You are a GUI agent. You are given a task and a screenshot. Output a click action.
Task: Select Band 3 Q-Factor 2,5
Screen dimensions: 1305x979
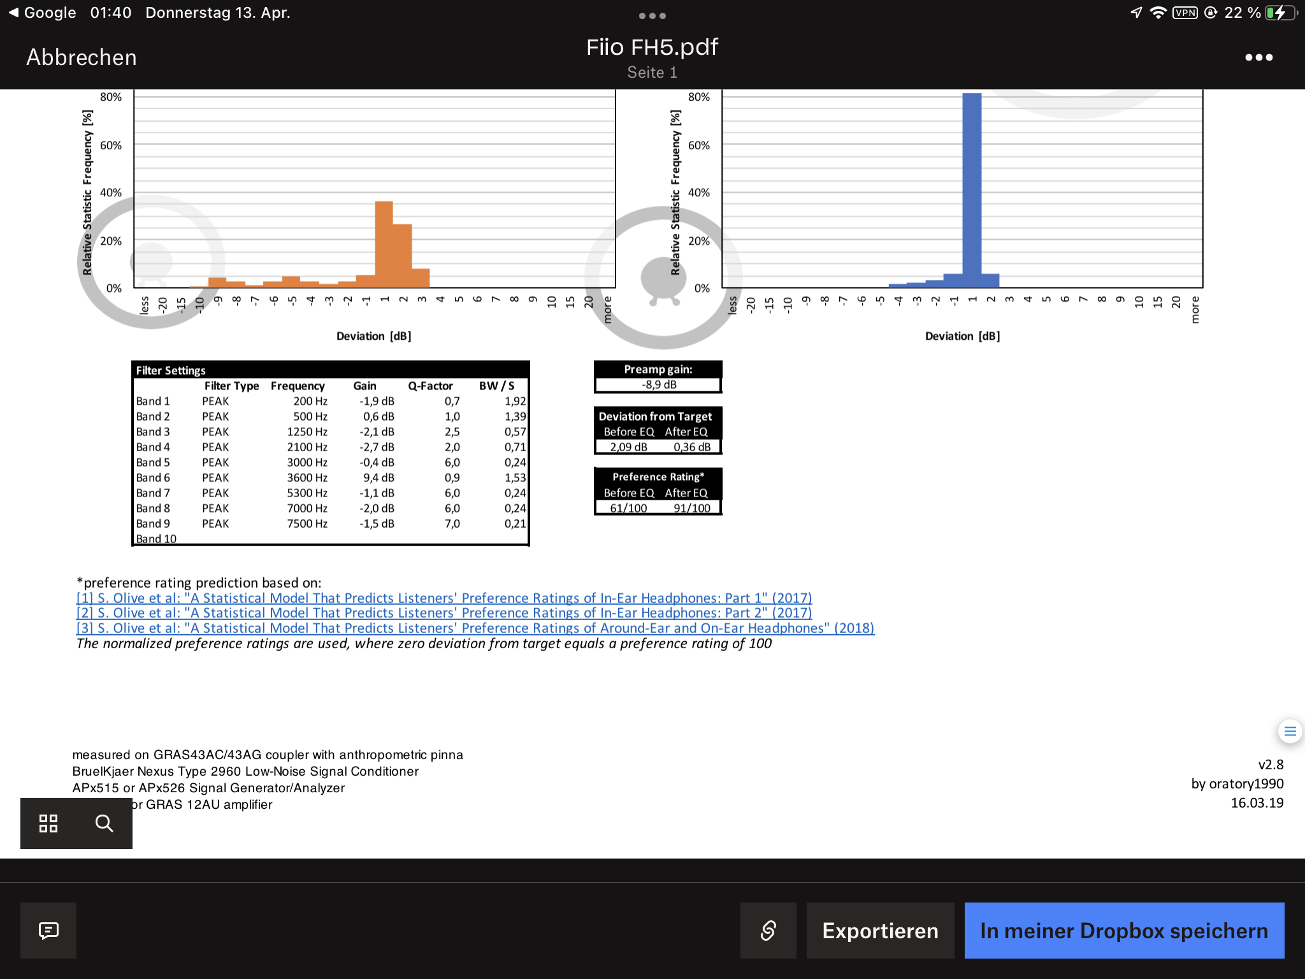click(x=452, y=431)
